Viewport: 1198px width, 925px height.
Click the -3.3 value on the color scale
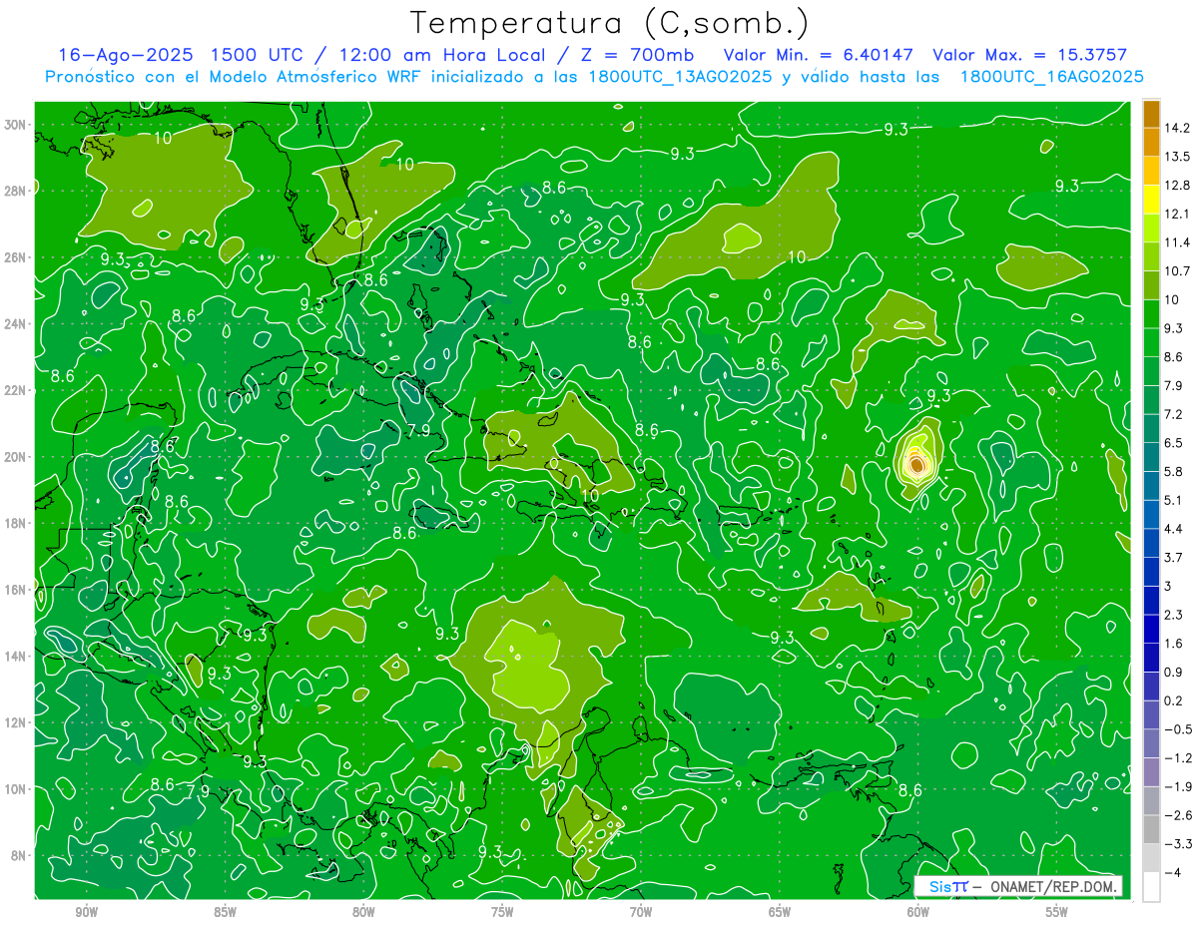coord(1176,844)
